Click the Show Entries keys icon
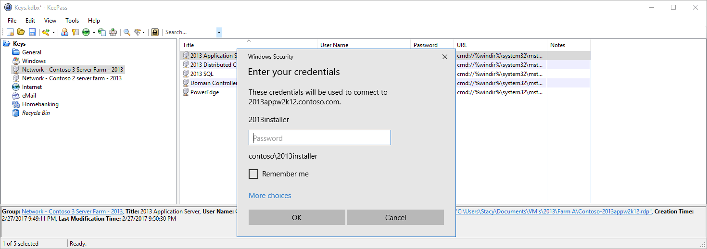The height and width of the screenshot is (249, 707). pos(138,32)
